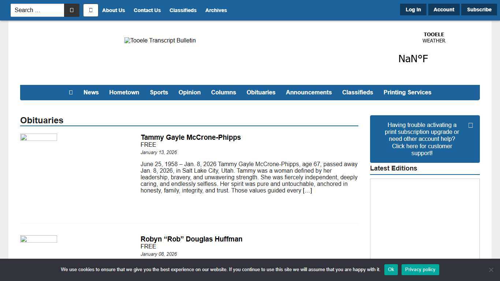Select Obituaries in the main navigation bar
The image size is (500, 281).
click(261, 93)
